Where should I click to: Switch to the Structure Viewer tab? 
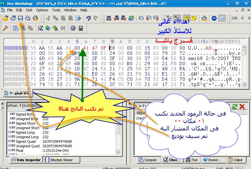pyautogui.click(x=61, y=160)
